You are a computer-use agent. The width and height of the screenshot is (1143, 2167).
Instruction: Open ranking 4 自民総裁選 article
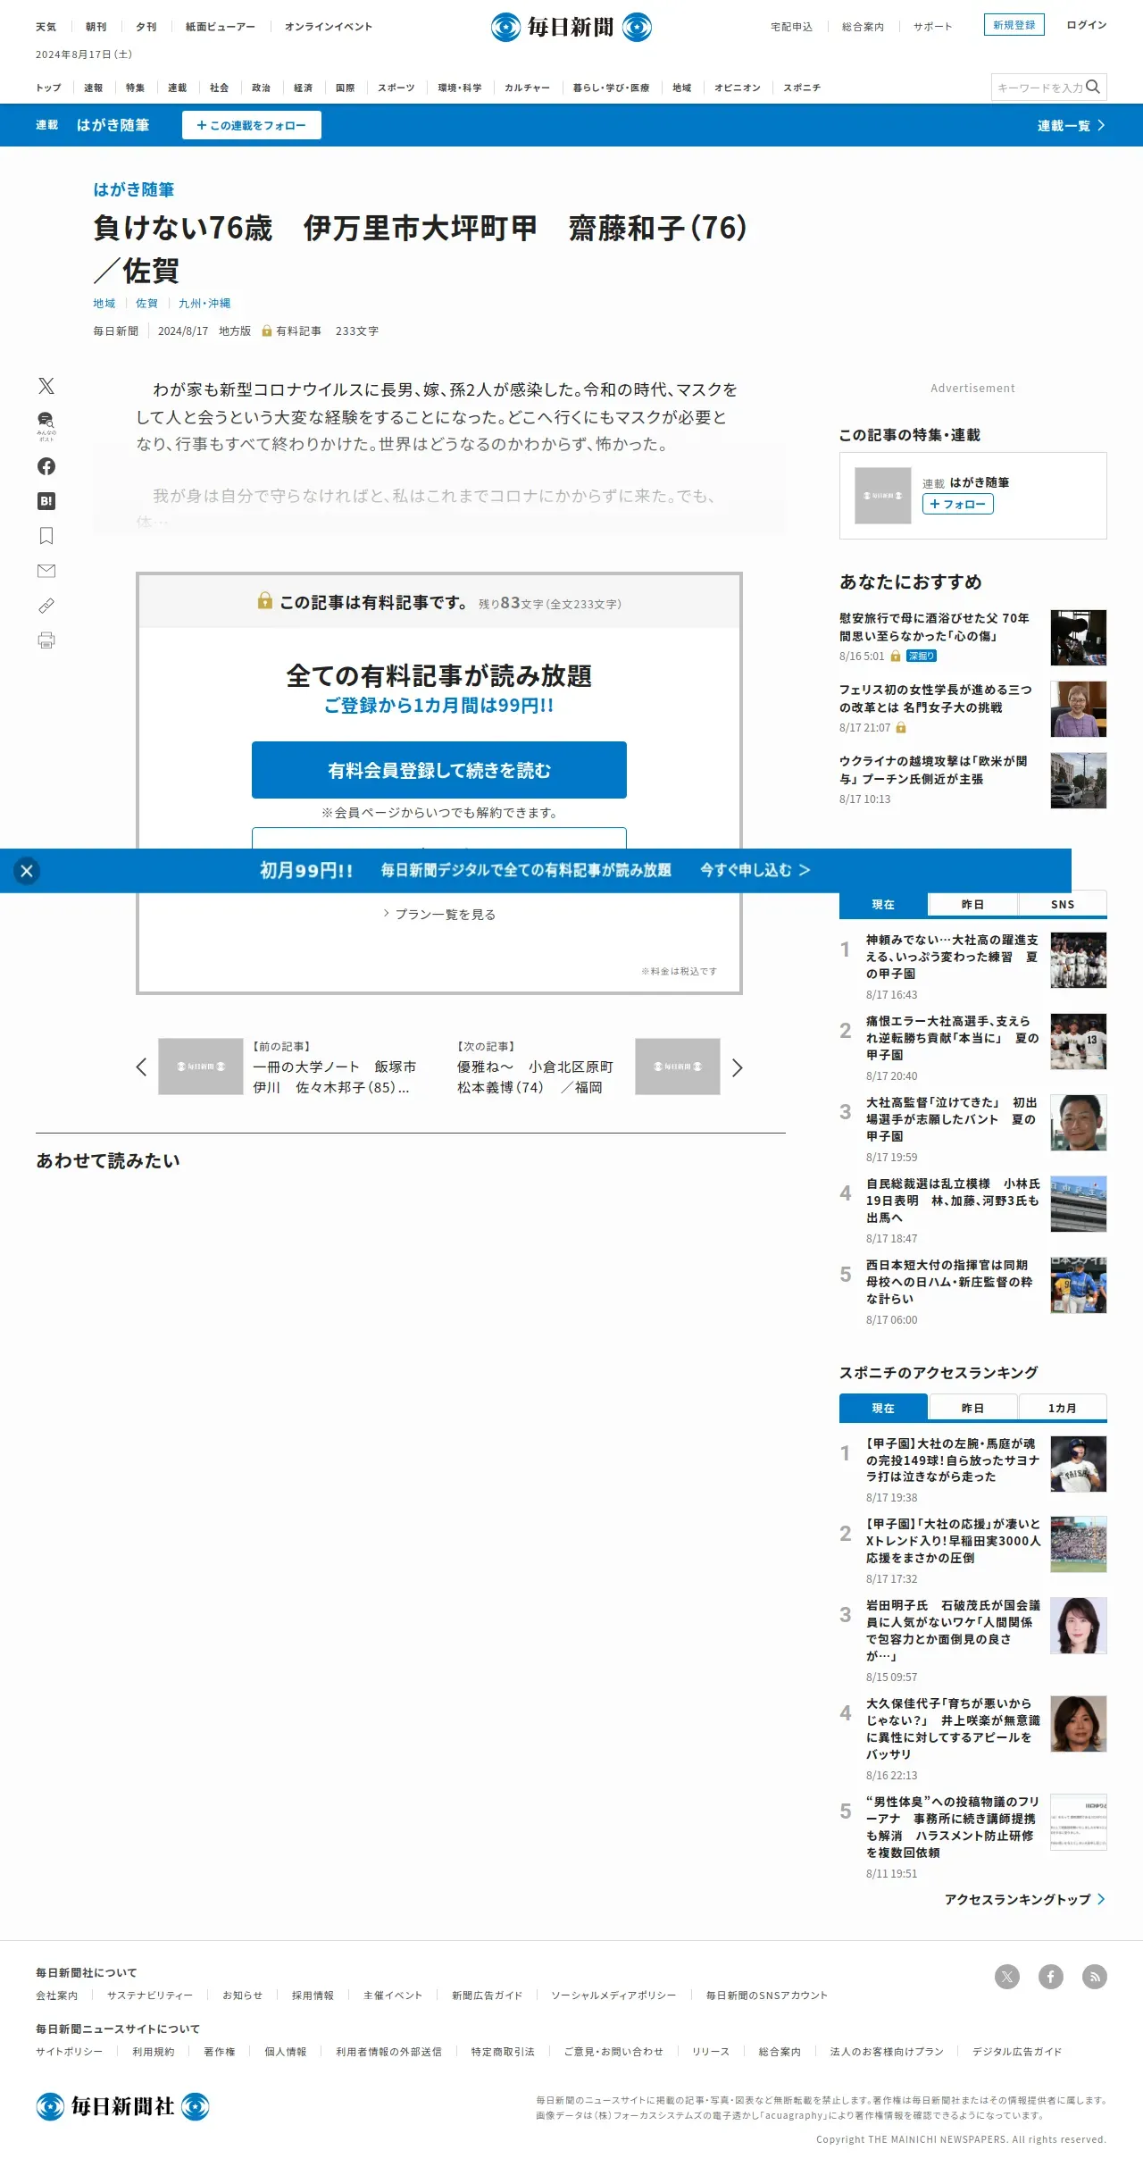[x=952, y=1201]
